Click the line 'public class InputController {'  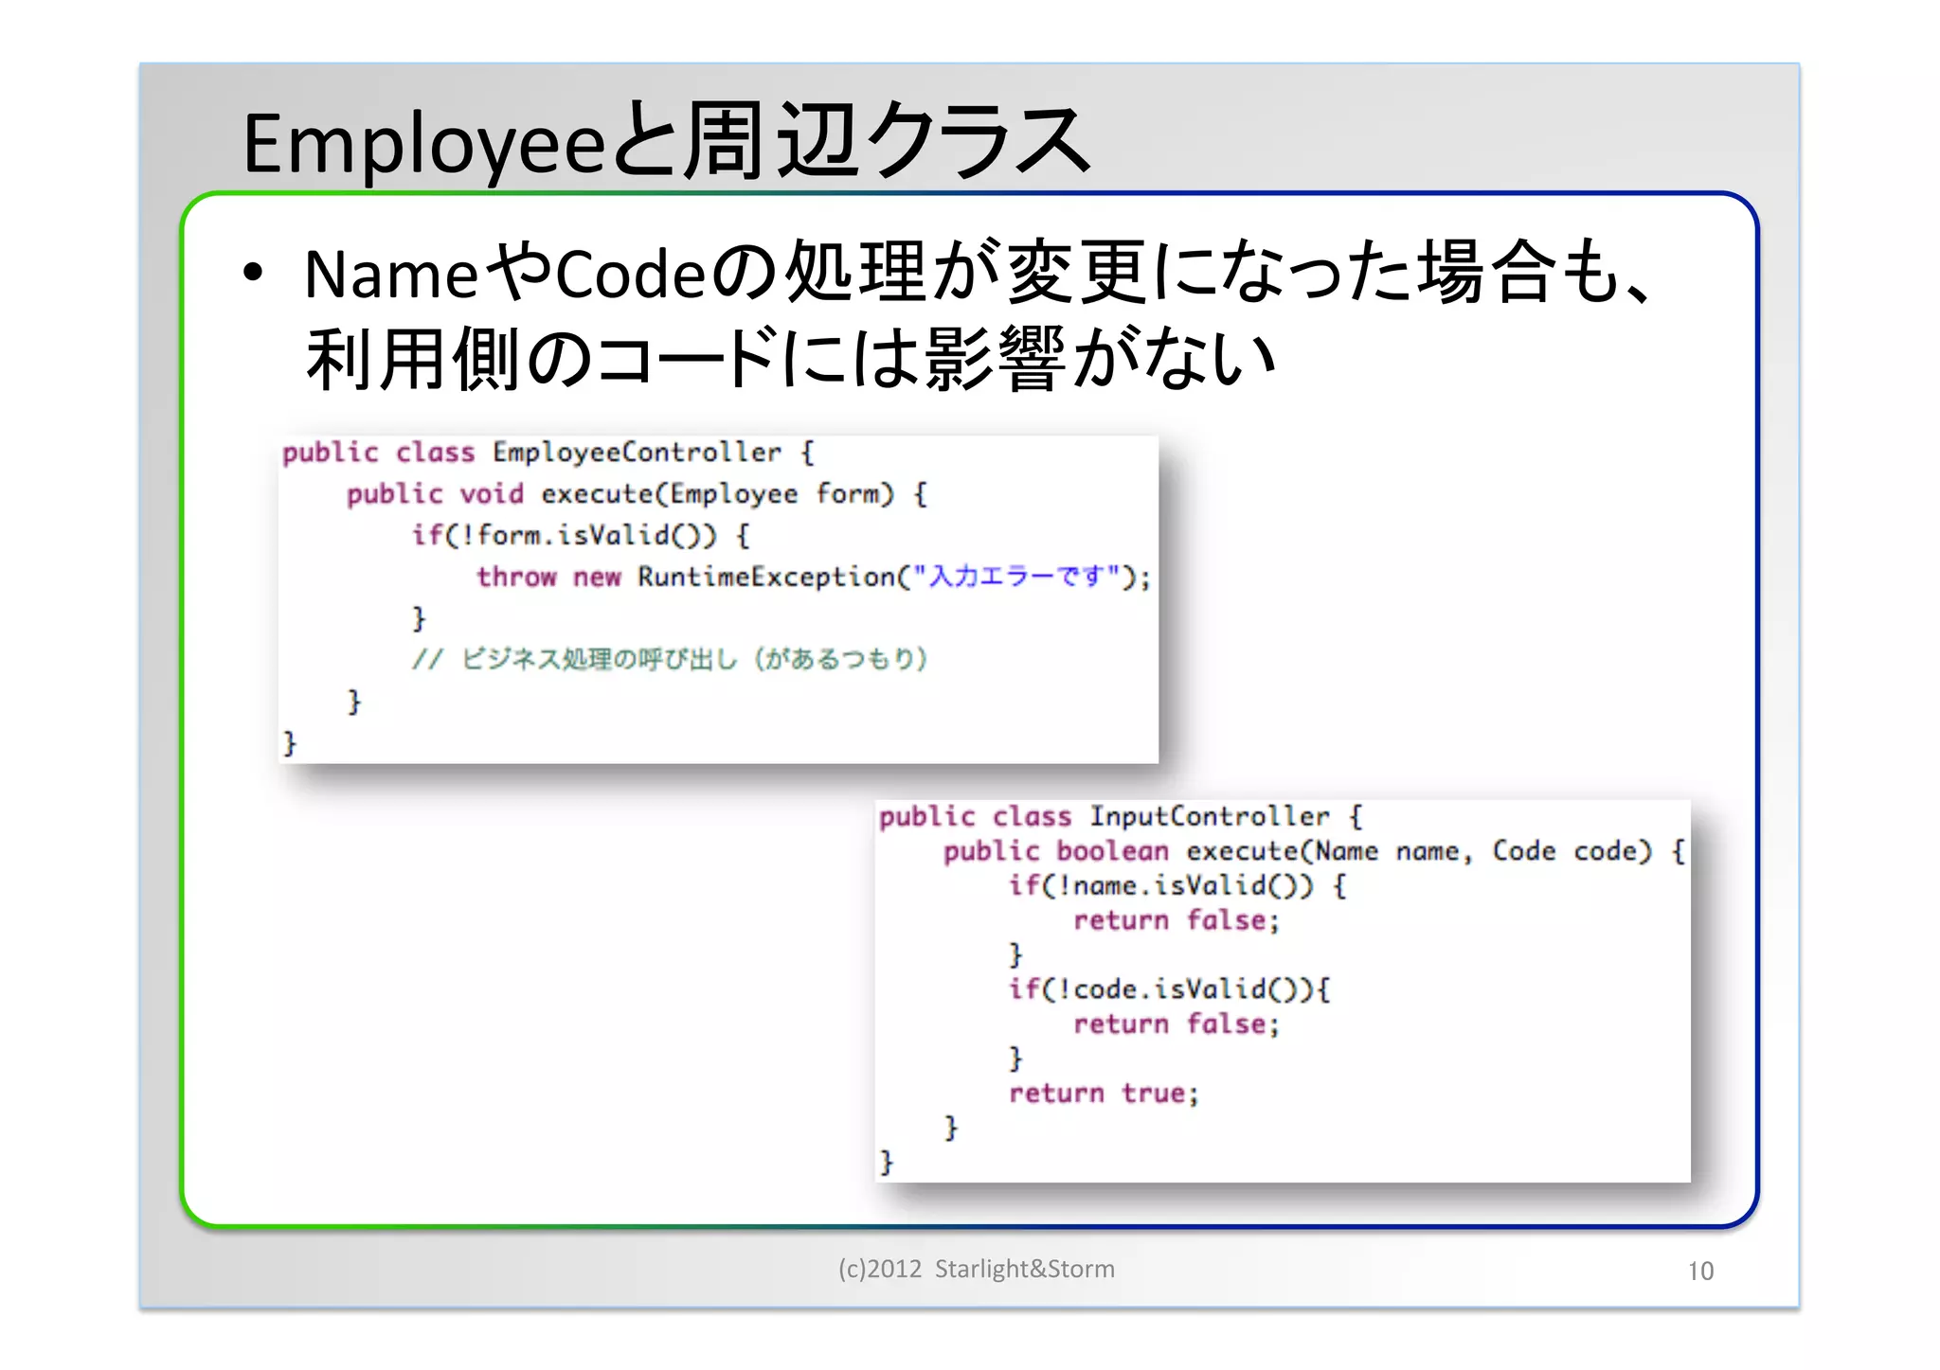point(1120,816)
